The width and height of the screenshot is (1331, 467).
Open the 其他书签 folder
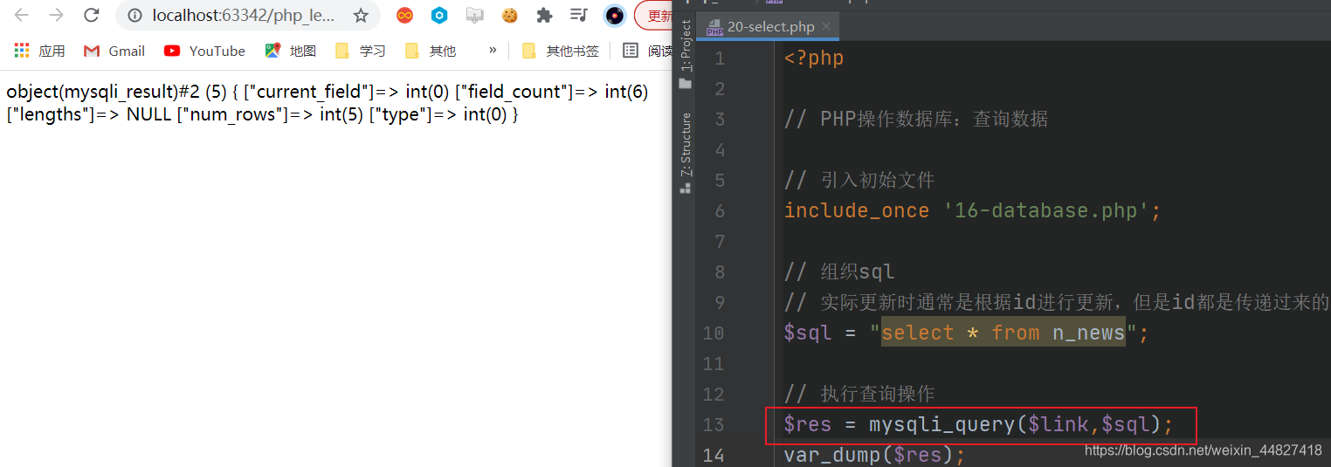coord(561,51)
